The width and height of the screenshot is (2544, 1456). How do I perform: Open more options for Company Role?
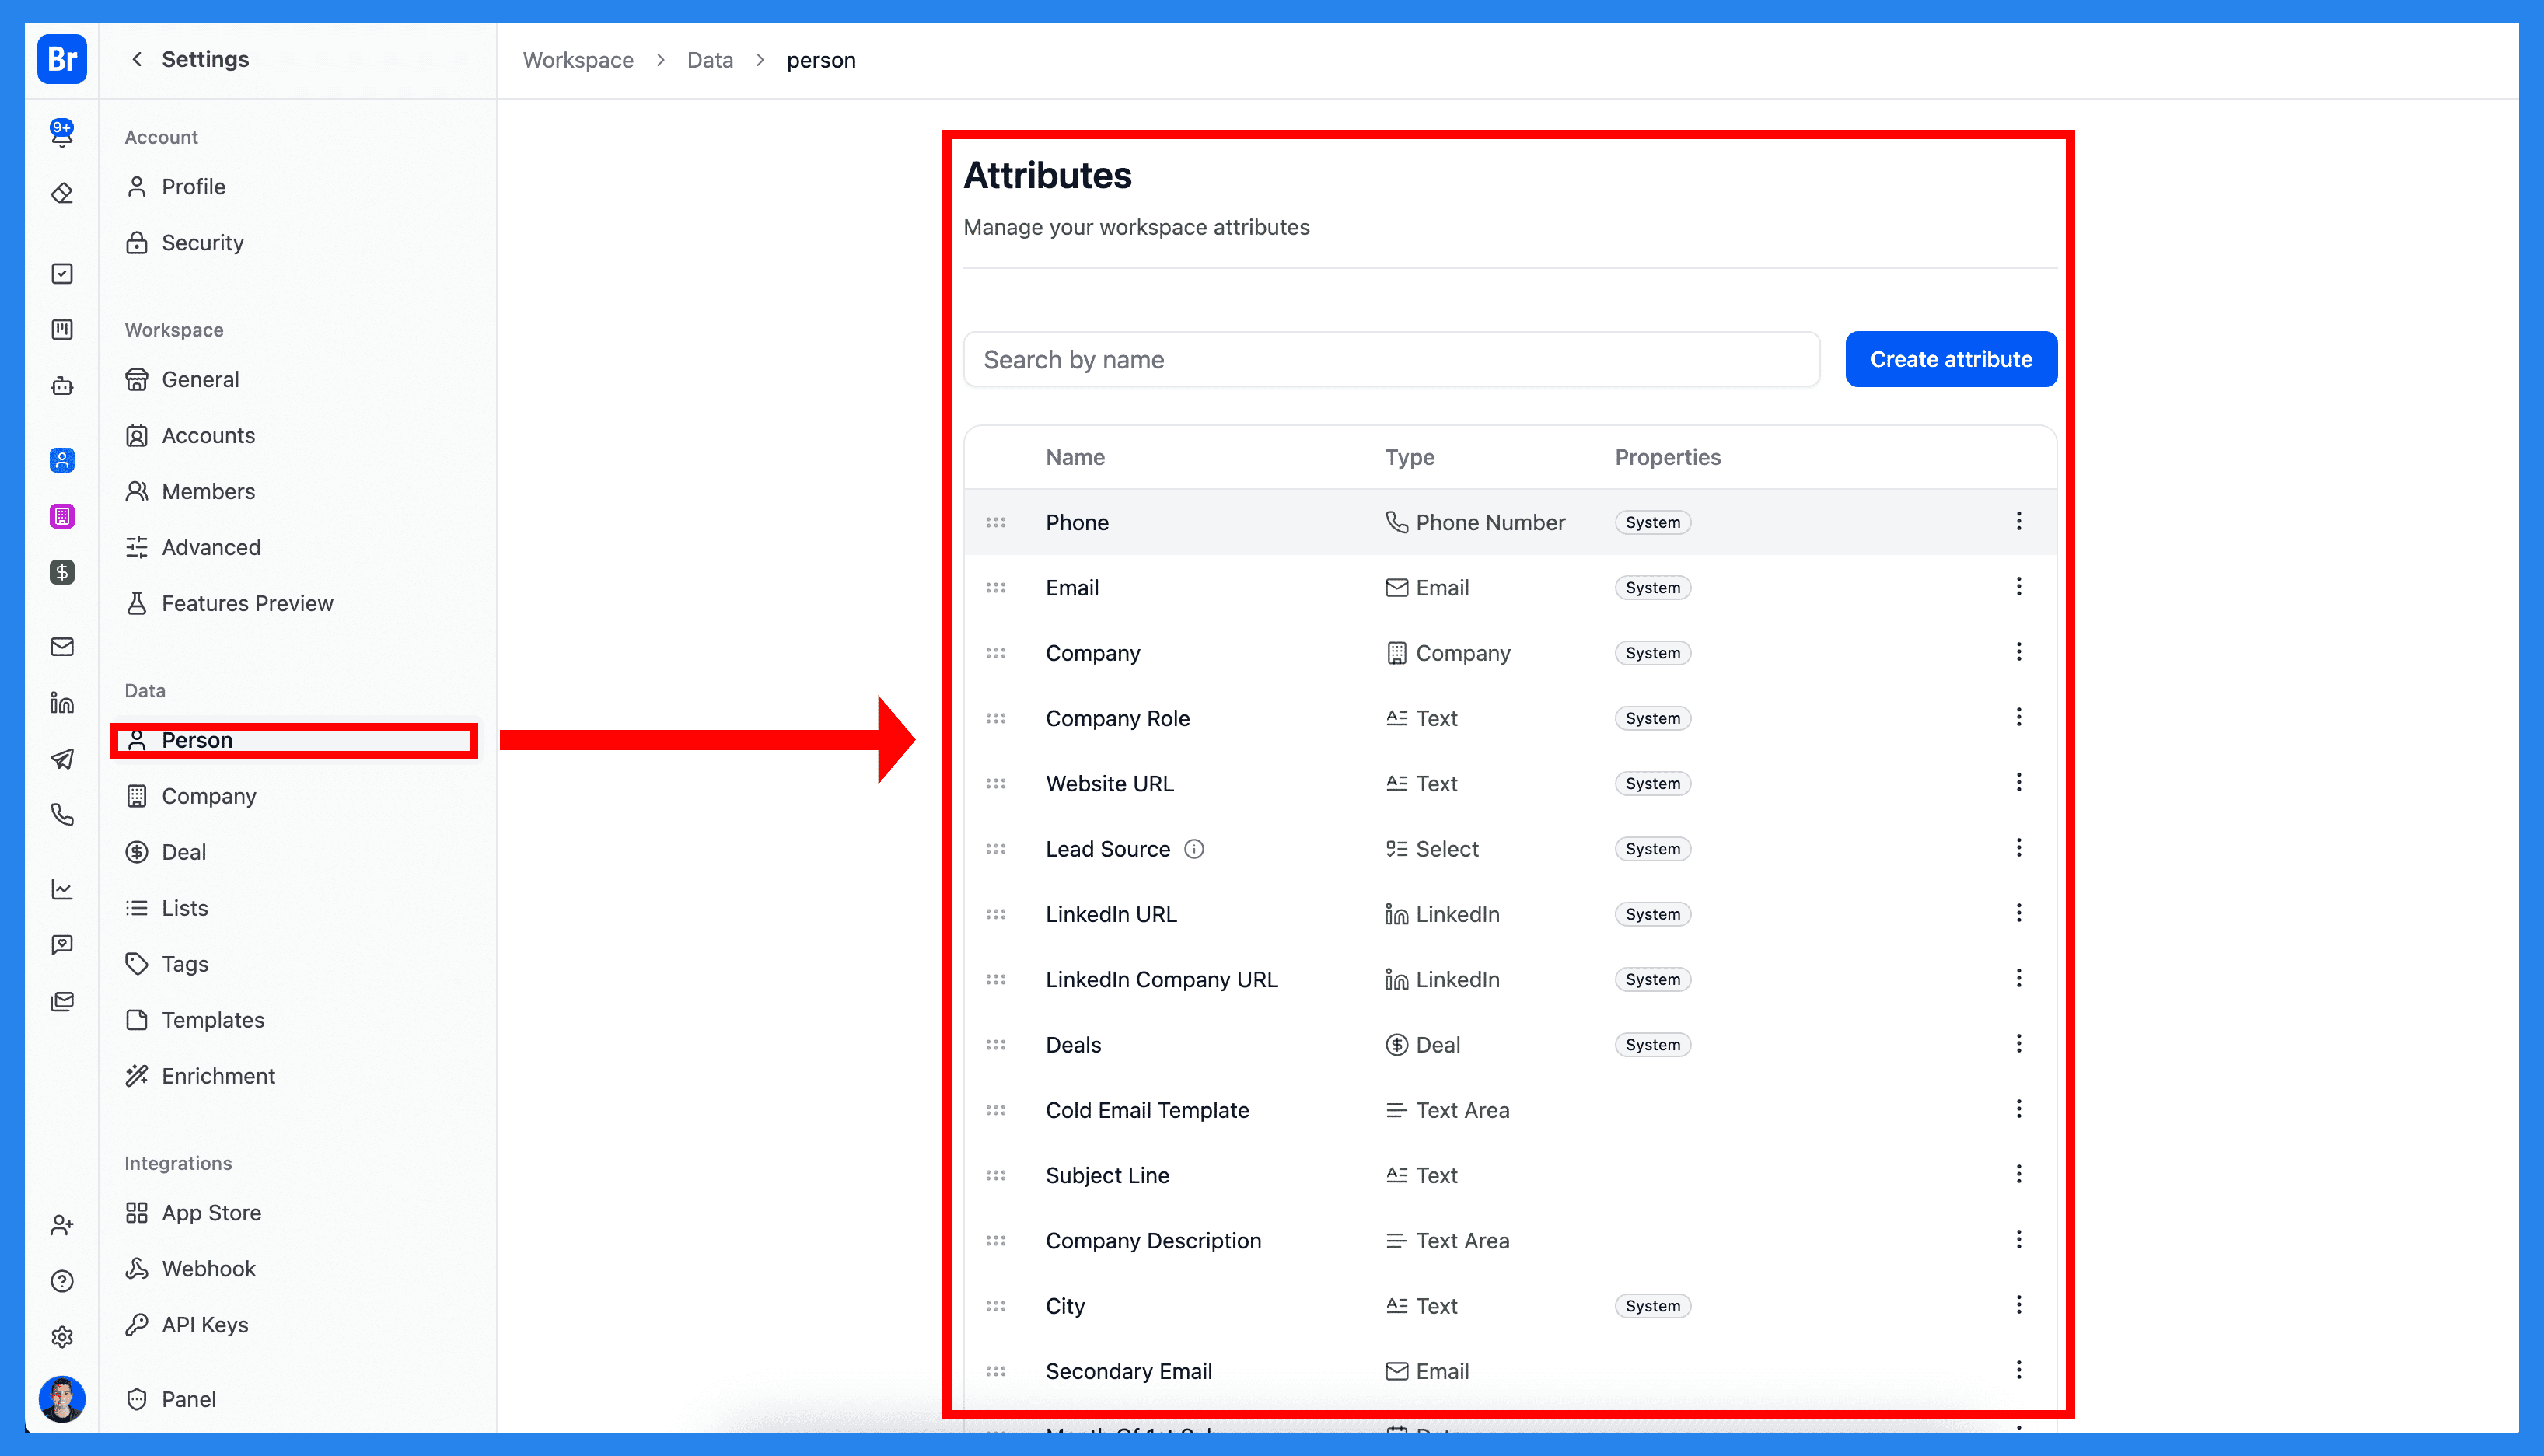2019,717
